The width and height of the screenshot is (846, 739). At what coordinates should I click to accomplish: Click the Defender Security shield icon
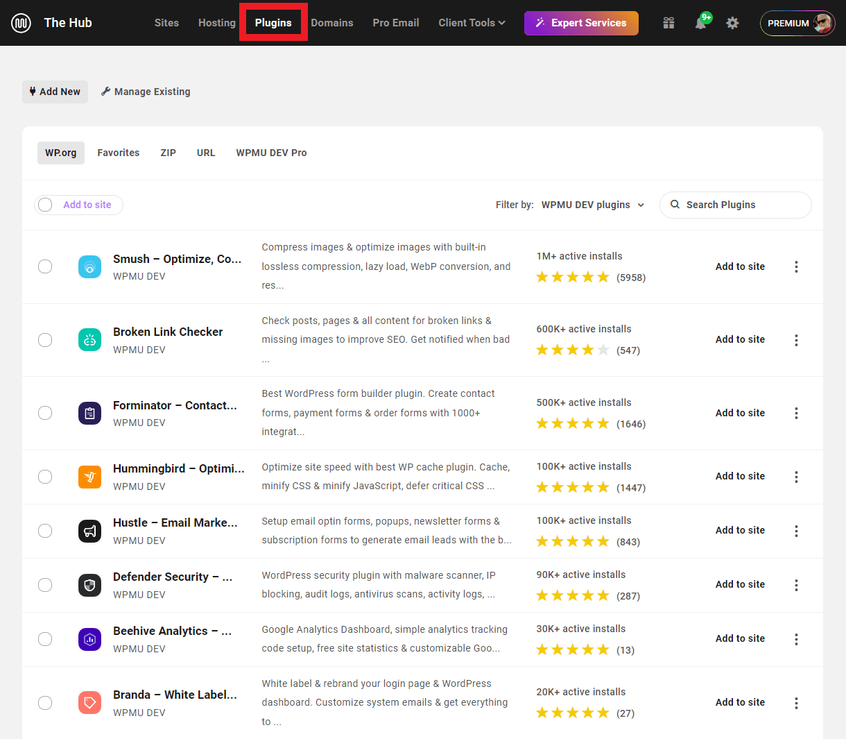click(89, 585)
